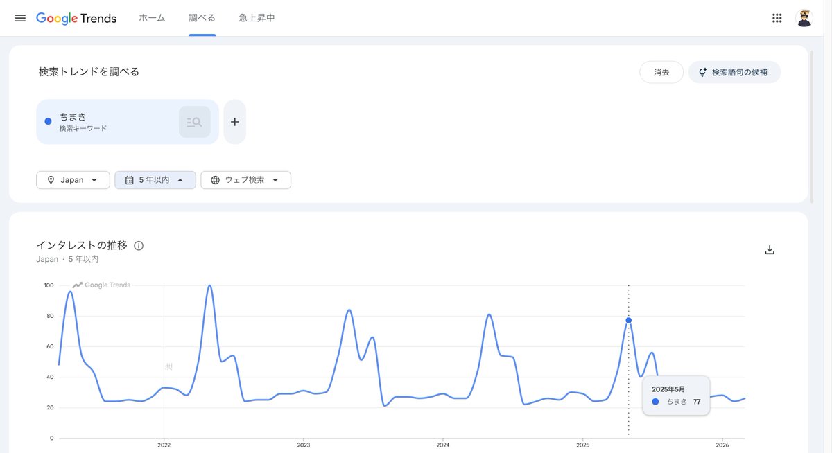Screen dimensions: 832x453
Task: Click the May 2025 data point on chart
Action: tap(628, 320)
